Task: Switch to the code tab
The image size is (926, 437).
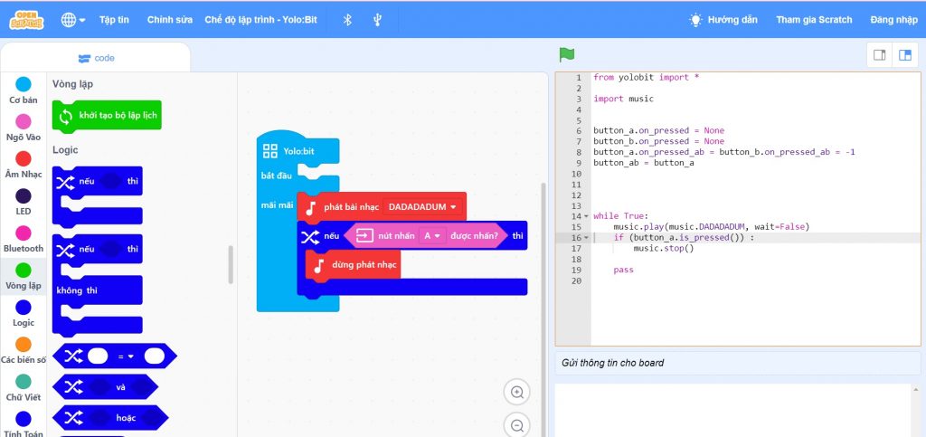Action: tap(96, 58)
